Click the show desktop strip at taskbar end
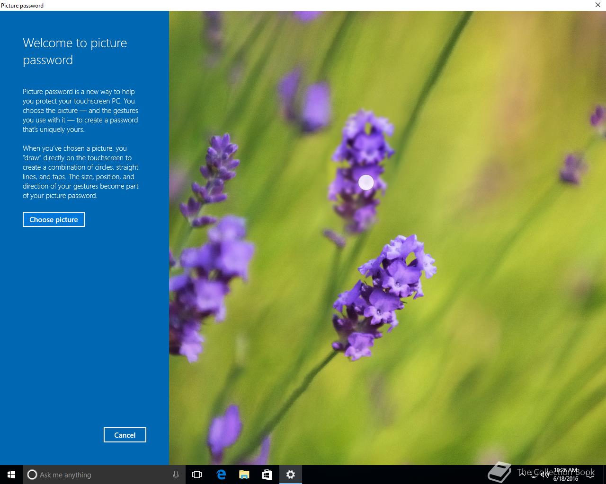 (605, 475)
